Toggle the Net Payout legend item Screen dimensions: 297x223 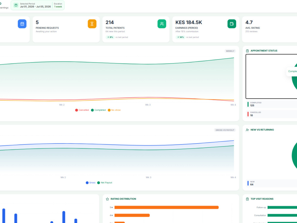point(105,183)
